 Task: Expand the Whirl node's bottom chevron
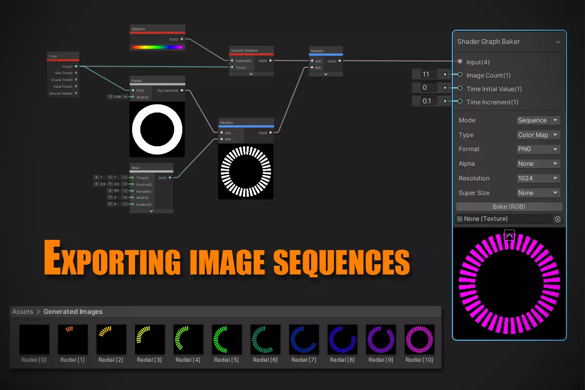[x=151, y=211]
